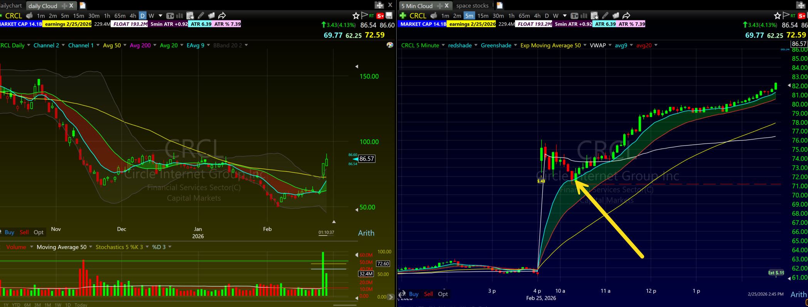
Task: Click the red S icon in daily chart
Action: pyautogui.click(x=380, y=16)
